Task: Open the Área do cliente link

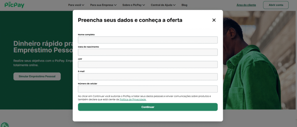Action: [246, 5]
